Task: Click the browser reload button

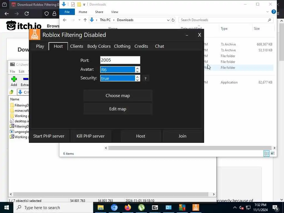Action: coord(27,14)
